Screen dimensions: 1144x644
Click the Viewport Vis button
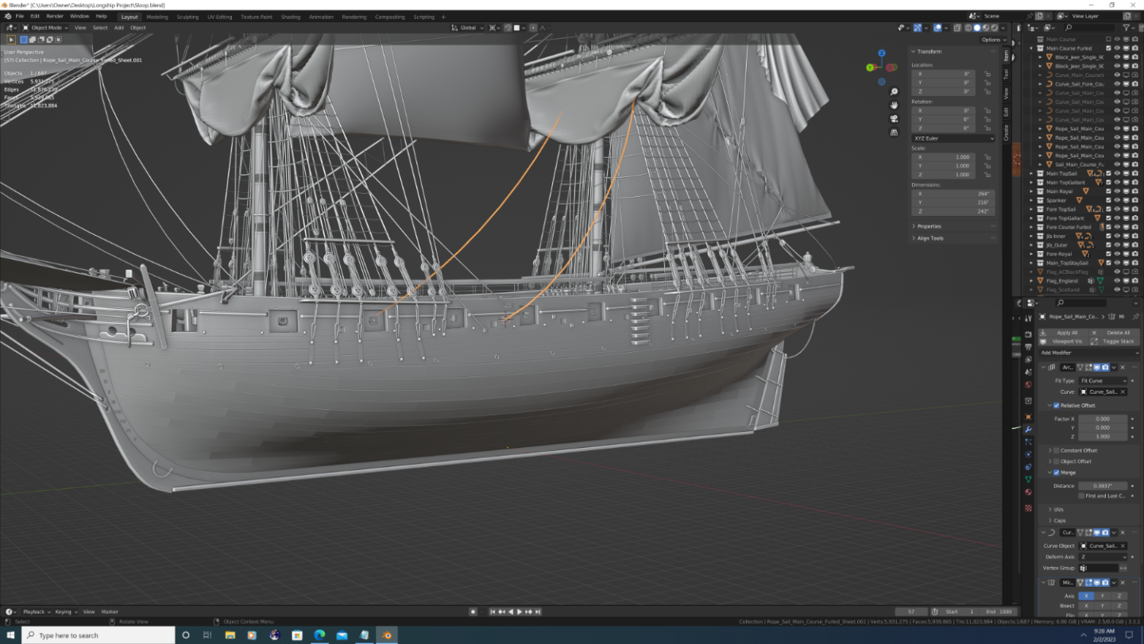pos(1065,341)
